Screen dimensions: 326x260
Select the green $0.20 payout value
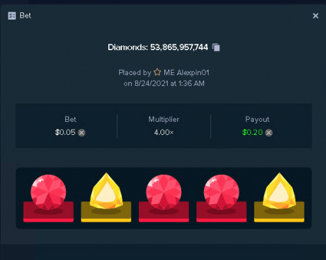click(252, 132)
